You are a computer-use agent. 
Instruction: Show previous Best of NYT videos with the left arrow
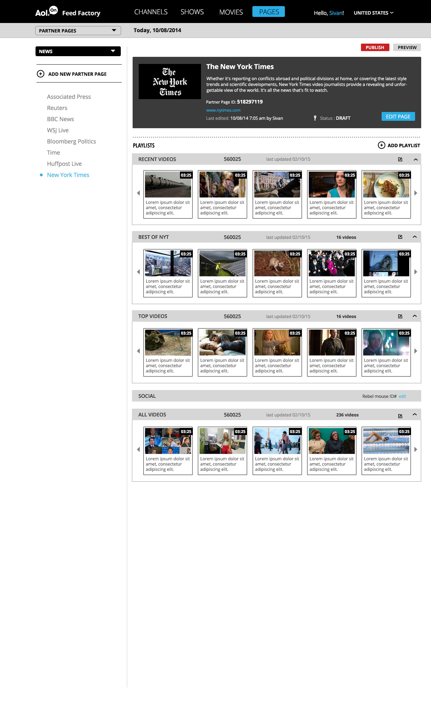point(138,272)
